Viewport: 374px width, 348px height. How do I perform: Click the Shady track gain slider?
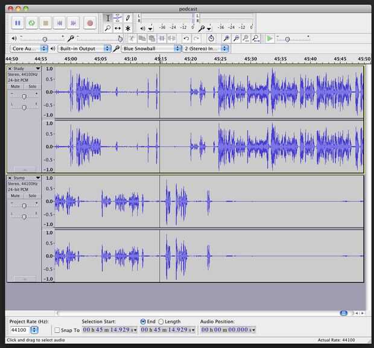point(24,96)
